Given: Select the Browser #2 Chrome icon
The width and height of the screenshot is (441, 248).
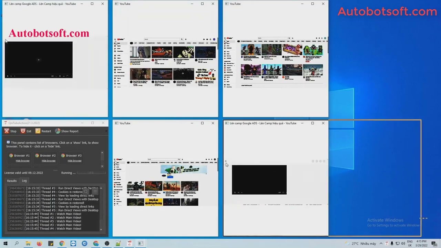Looking at the screenshot, I should pyautogui.click(x=37, y=155).
